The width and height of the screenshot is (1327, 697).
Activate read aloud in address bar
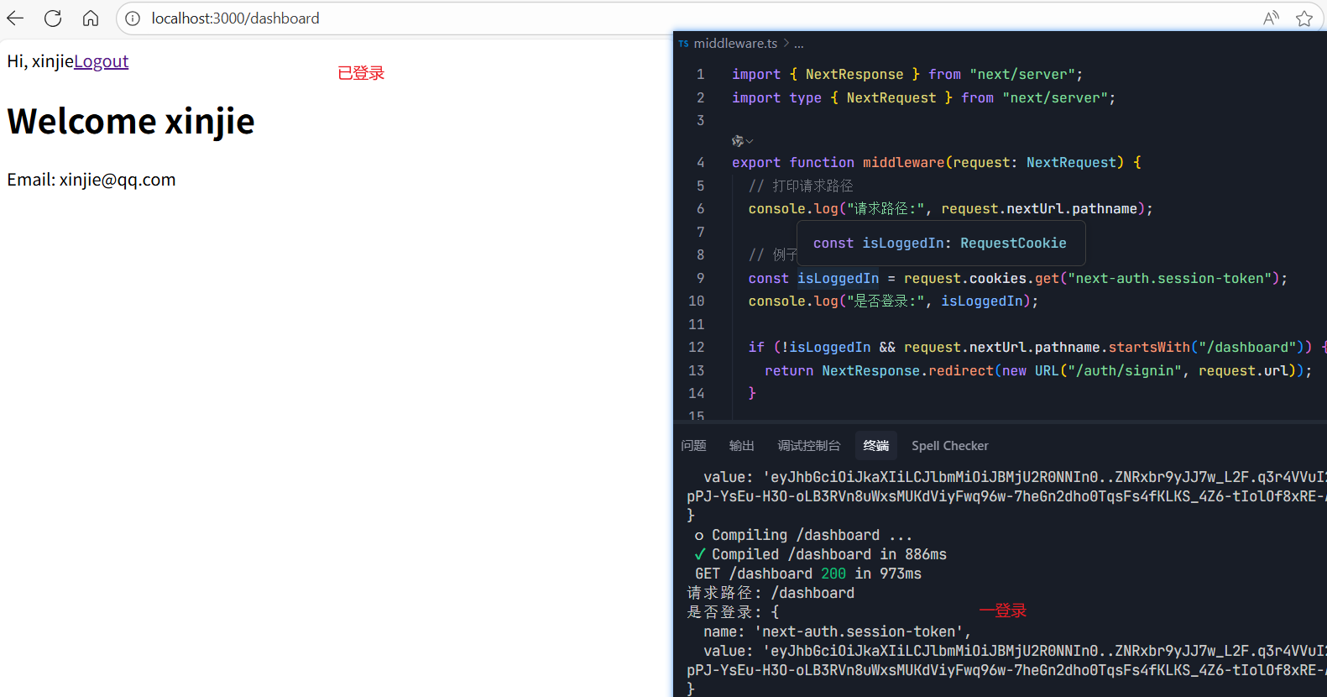click(x=1271, y=18)
